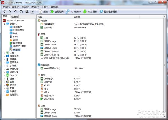Viewport: 168px width, 120px height.
Task: Switch to the 菜单 tab
Action: (x=5, y=16)
